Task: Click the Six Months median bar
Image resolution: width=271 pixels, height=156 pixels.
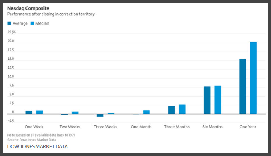Action: [x=218, y=100]
